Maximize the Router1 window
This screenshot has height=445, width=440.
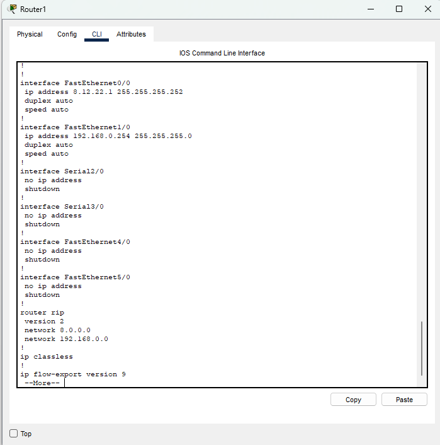pyautogui.click(x=399, y=9)
